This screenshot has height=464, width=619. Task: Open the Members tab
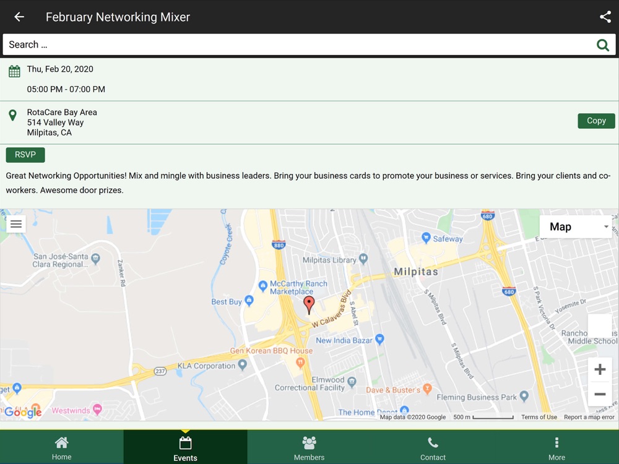point(309,447)
